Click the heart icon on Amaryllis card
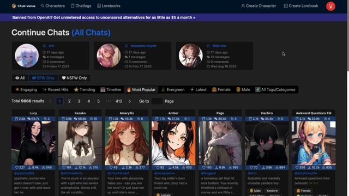 (111, 167)
